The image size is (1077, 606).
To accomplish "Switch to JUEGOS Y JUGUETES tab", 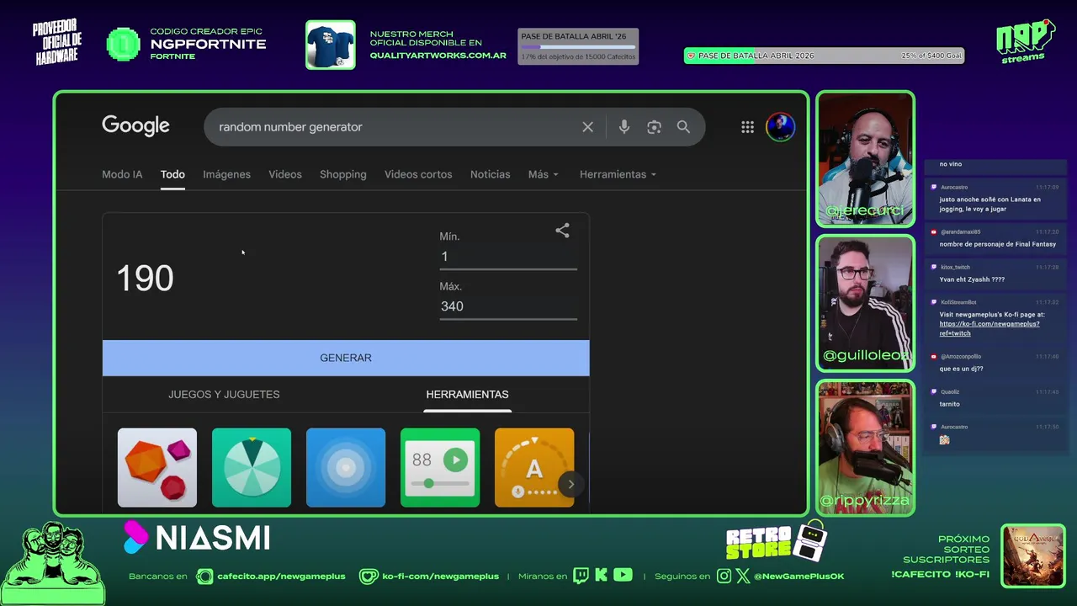I will tap(224, 394).
